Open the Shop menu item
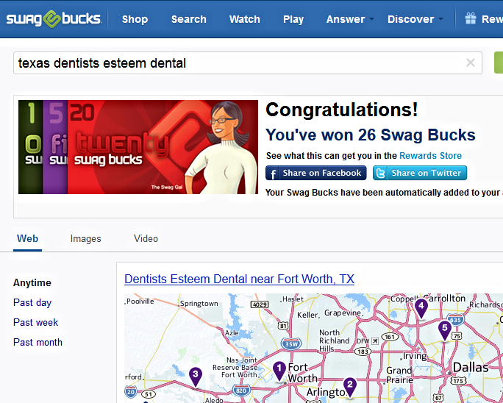The height and width of the screenshot is (403, 503). pos(135,19)
